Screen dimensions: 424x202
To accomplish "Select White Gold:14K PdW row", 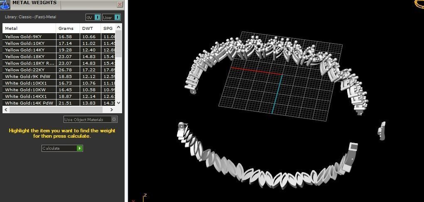I will pyautogui.click(x=59, y=103).
